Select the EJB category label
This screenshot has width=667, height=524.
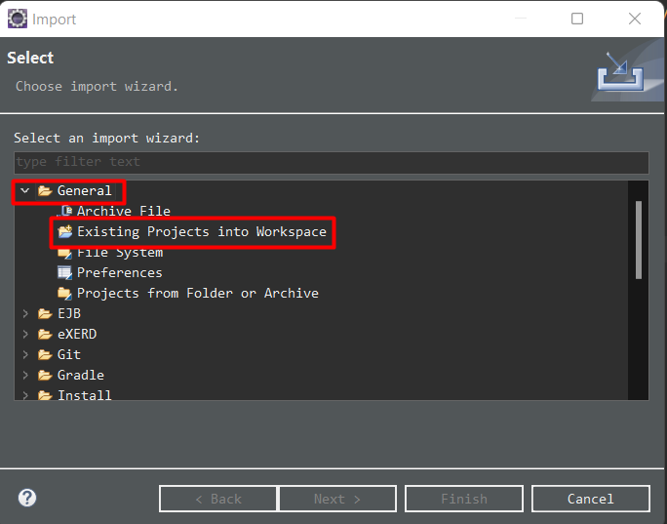pos(69,314)
